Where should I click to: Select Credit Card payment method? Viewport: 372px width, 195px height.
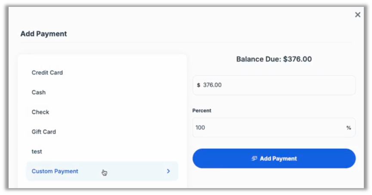tap(47, 73)
